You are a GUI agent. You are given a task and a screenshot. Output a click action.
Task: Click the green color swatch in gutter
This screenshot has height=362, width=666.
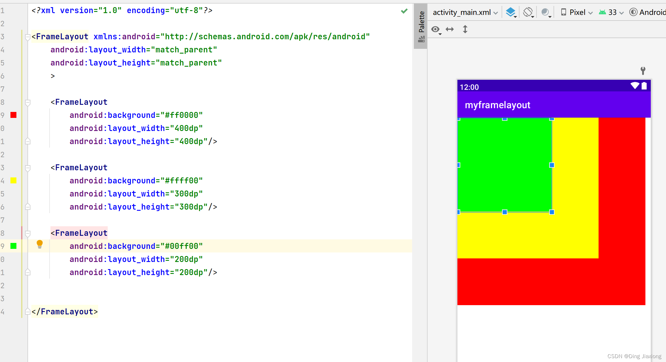[13, 246]
